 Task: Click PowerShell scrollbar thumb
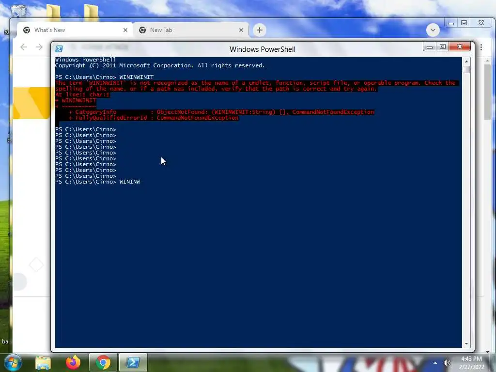coord(466,69)
